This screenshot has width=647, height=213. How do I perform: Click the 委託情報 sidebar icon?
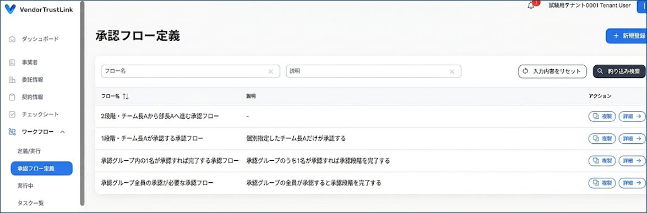[12, 80]
